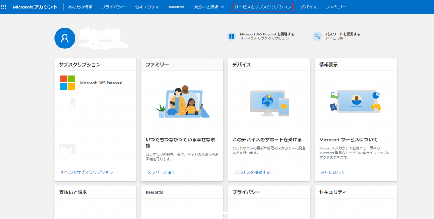The width and height of the screenshot is (434, 219).
Task: Open the ファミリー menu item in top bar
Action: pos(336,7)
